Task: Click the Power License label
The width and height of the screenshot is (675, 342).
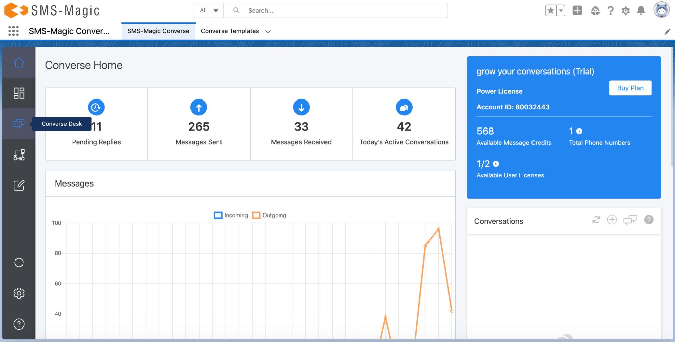Action: (x=499, y=91)
